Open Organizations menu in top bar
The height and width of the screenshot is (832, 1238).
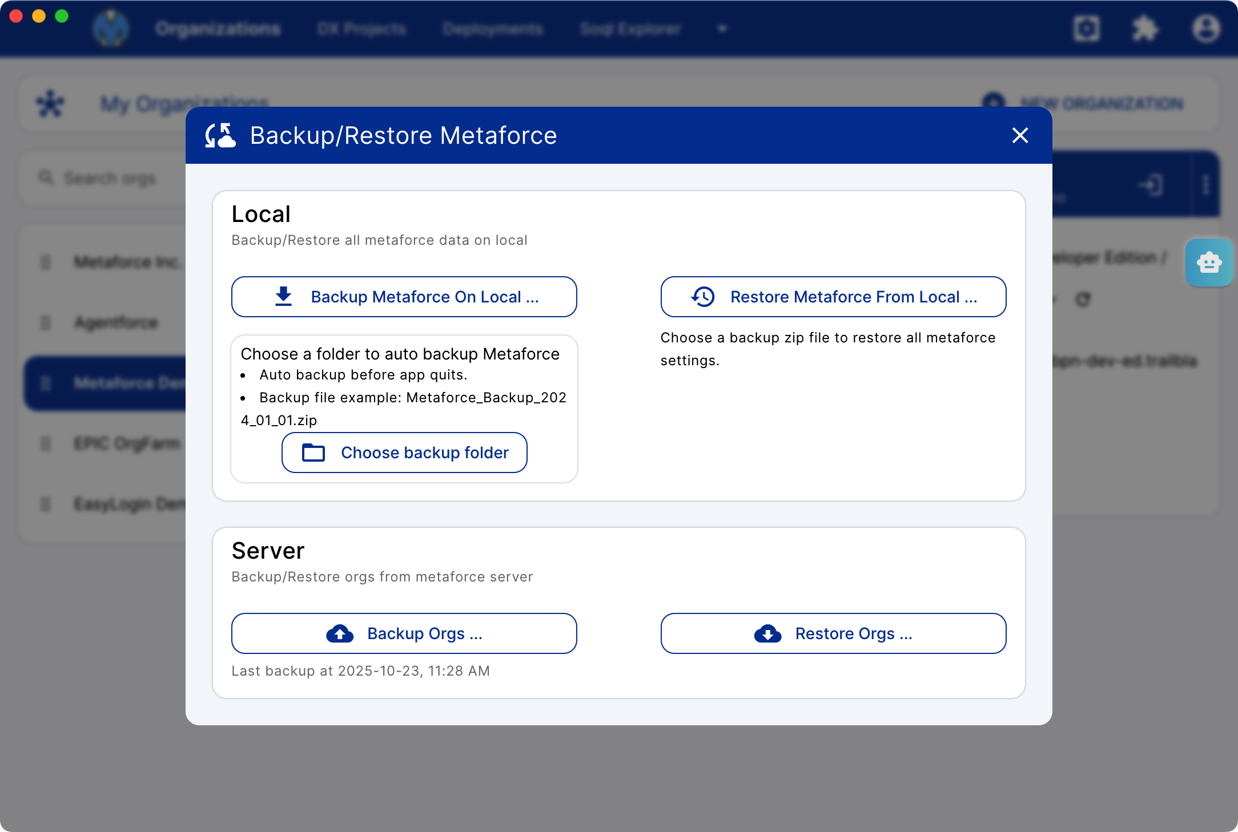218,29
